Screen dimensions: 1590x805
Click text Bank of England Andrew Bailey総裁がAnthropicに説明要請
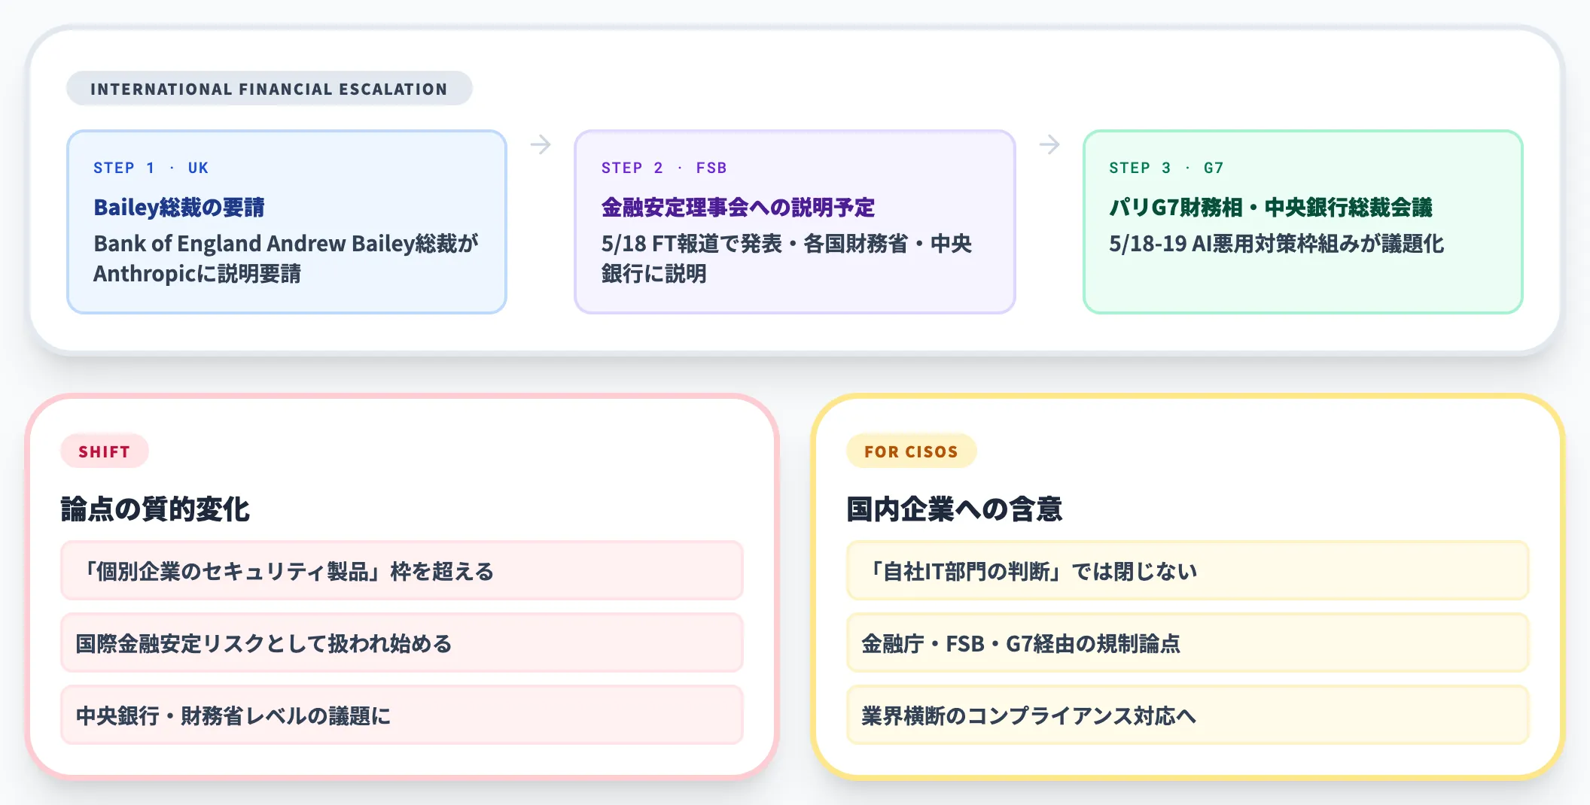(x=286, y=258)
